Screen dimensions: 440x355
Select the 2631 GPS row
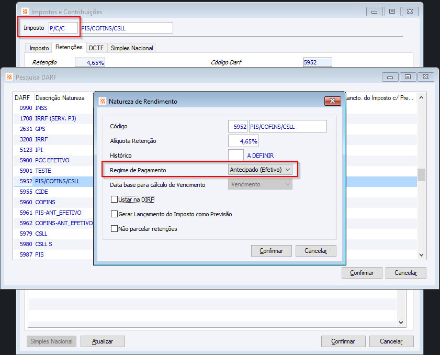[x=53, y=129]
